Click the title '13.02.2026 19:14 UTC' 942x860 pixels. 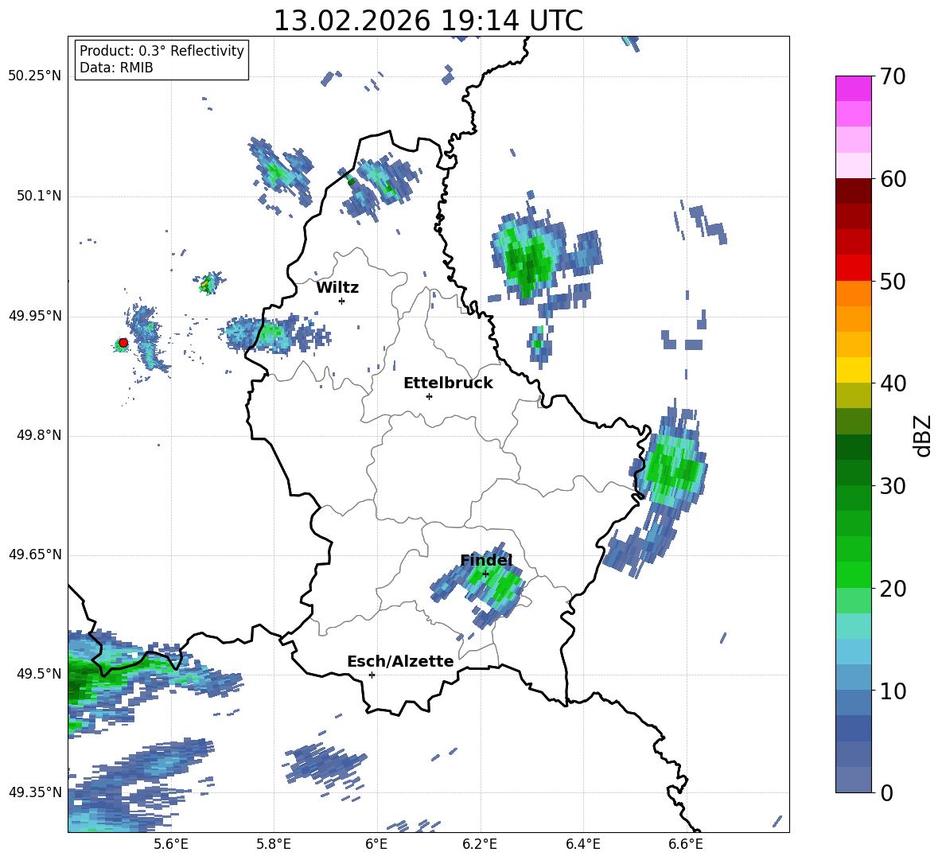[x=428, y=21]
